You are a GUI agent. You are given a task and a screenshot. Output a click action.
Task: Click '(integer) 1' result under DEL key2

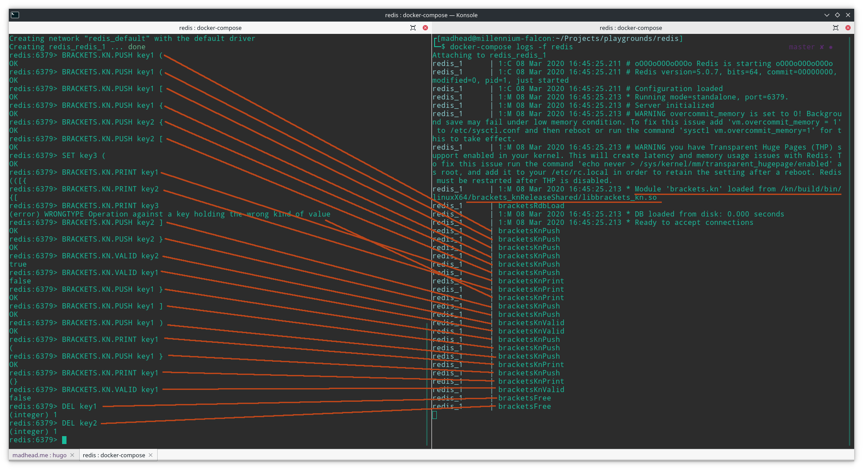coord(33,431)
